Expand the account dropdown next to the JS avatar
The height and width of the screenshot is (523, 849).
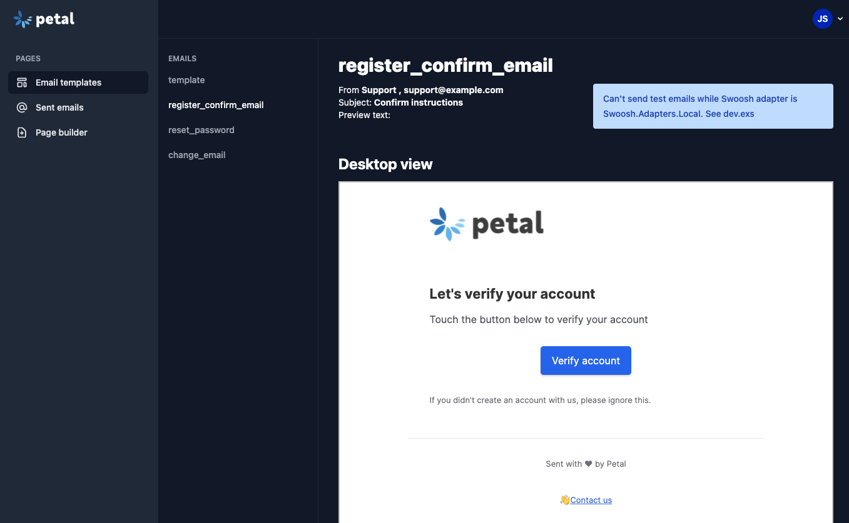pos(840,18)
